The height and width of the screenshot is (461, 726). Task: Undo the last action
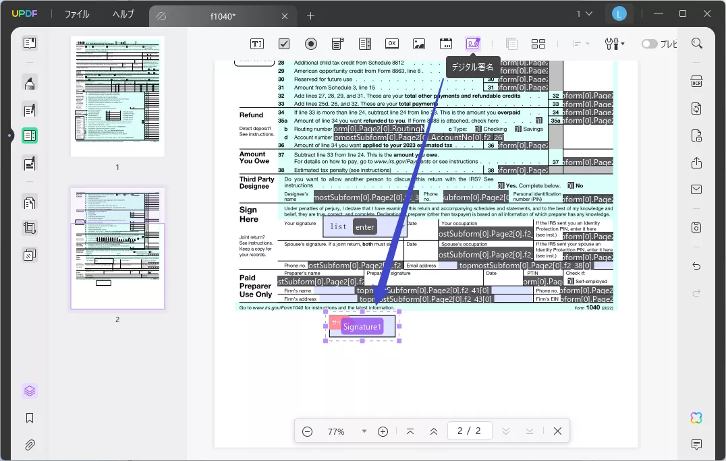coord(696,266)
